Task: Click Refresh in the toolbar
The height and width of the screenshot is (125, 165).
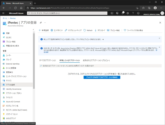Action: (x=88, y=30)
